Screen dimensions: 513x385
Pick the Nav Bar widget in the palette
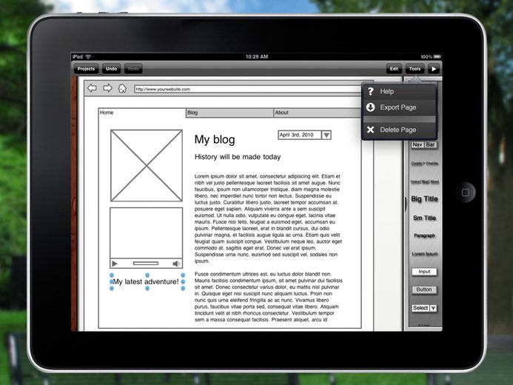point(424,144)
